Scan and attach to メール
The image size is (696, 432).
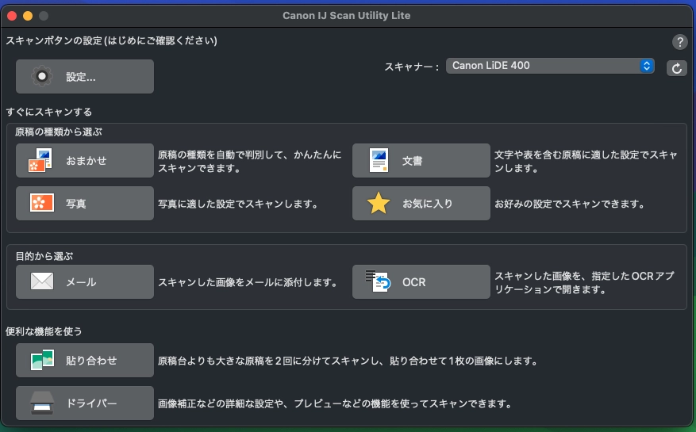coord(85,282)
